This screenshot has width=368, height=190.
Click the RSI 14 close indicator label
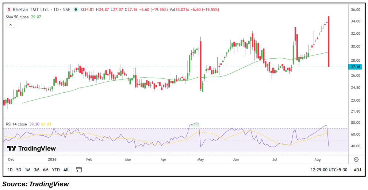coord(16,124)
